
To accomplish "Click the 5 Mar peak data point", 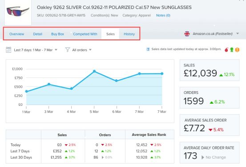I will point(94,71).
